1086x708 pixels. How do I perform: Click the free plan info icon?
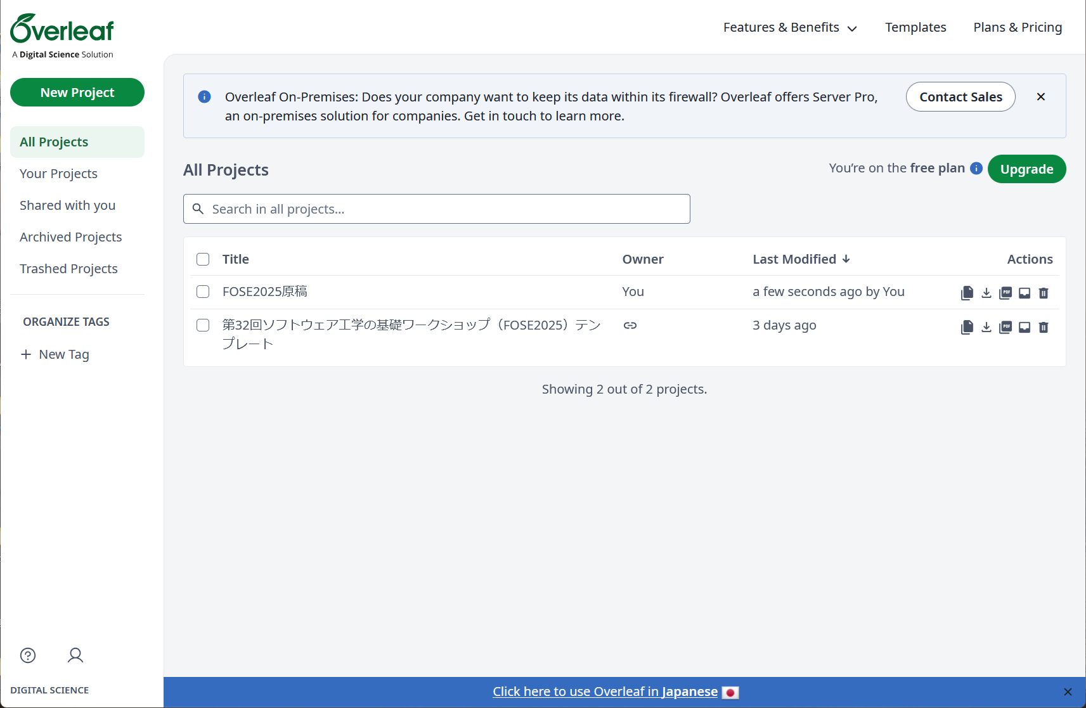pos(976,168)
